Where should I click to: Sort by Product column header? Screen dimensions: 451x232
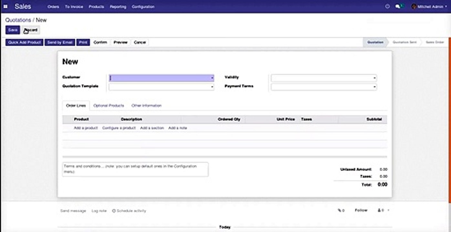[81, 119]
